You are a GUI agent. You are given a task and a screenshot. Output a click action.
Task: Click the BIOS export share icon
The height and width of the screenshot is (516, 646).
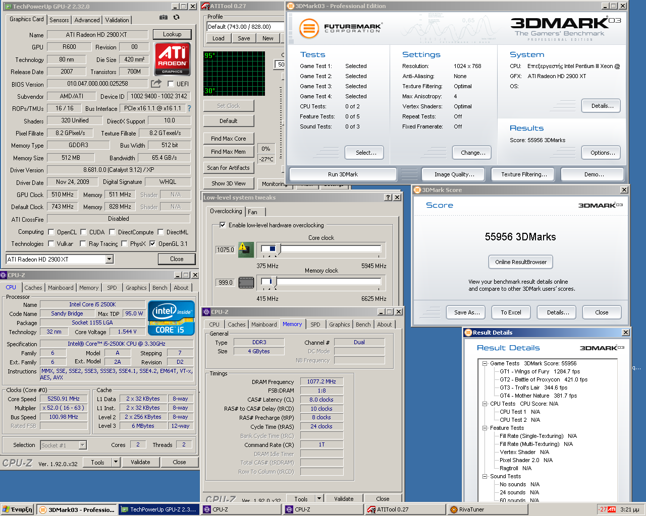(156, 83)
